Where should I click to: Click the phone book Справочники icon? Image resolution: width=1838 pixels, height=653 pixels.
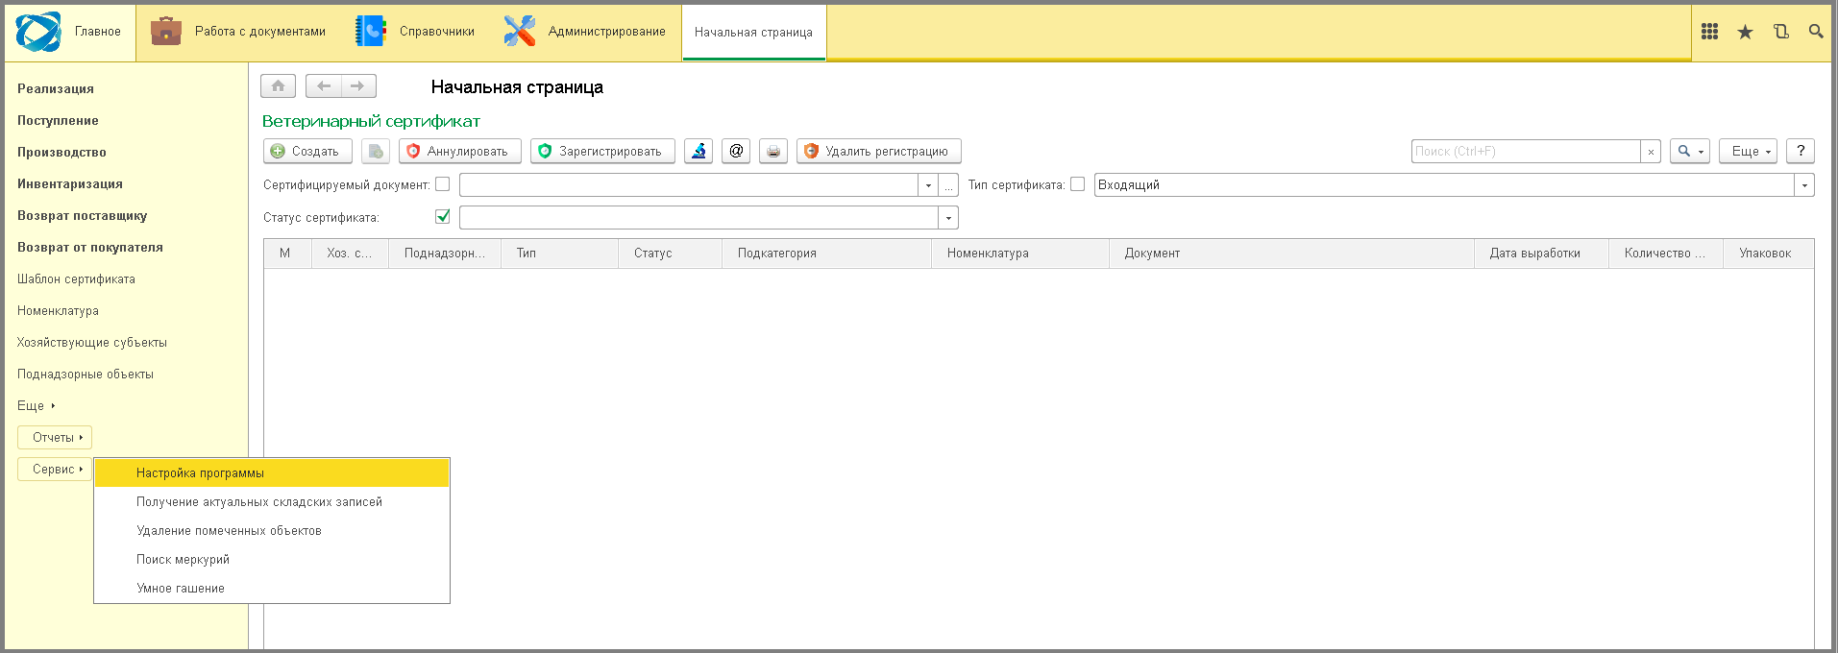(370, 31)
